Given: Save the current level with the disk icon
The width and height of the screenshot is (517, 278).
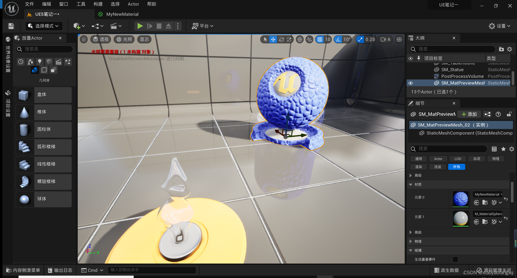Looking at the screenshot, I should pyautogui.click(x=11, y=26).
